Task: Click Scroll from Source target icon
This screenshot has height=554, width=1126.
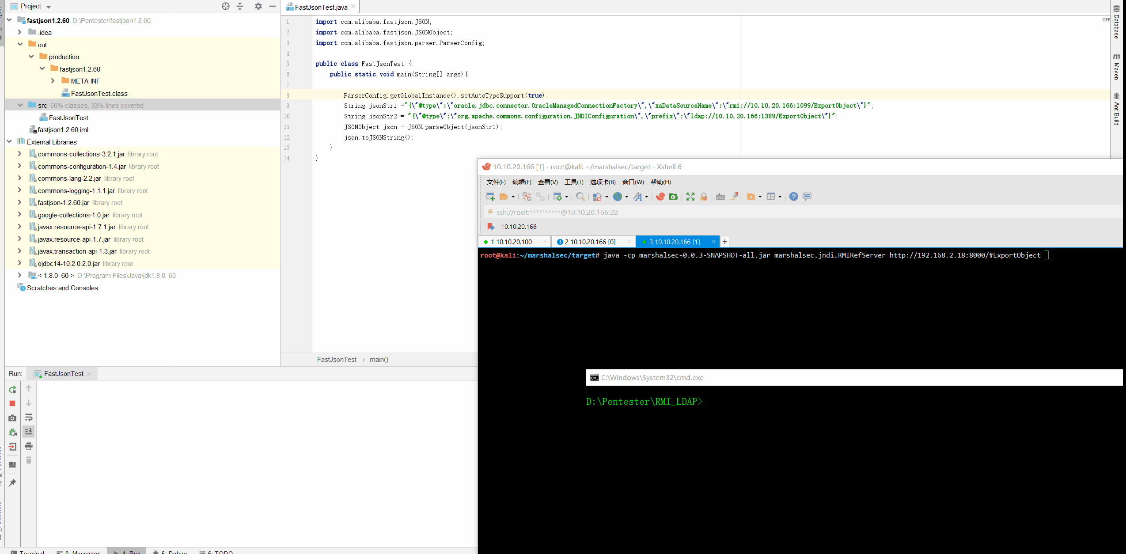Action: tap(226, 6)
